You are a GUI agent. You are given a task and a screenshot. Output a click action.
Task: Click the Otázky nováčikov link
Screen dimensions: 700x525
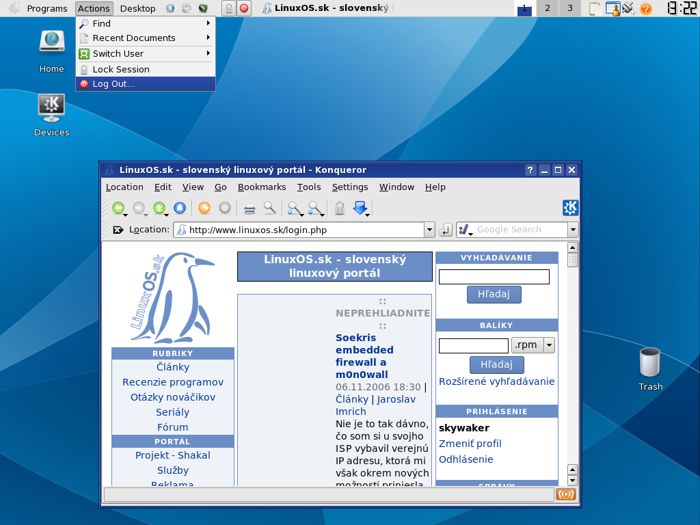click(x=173, y=397)
